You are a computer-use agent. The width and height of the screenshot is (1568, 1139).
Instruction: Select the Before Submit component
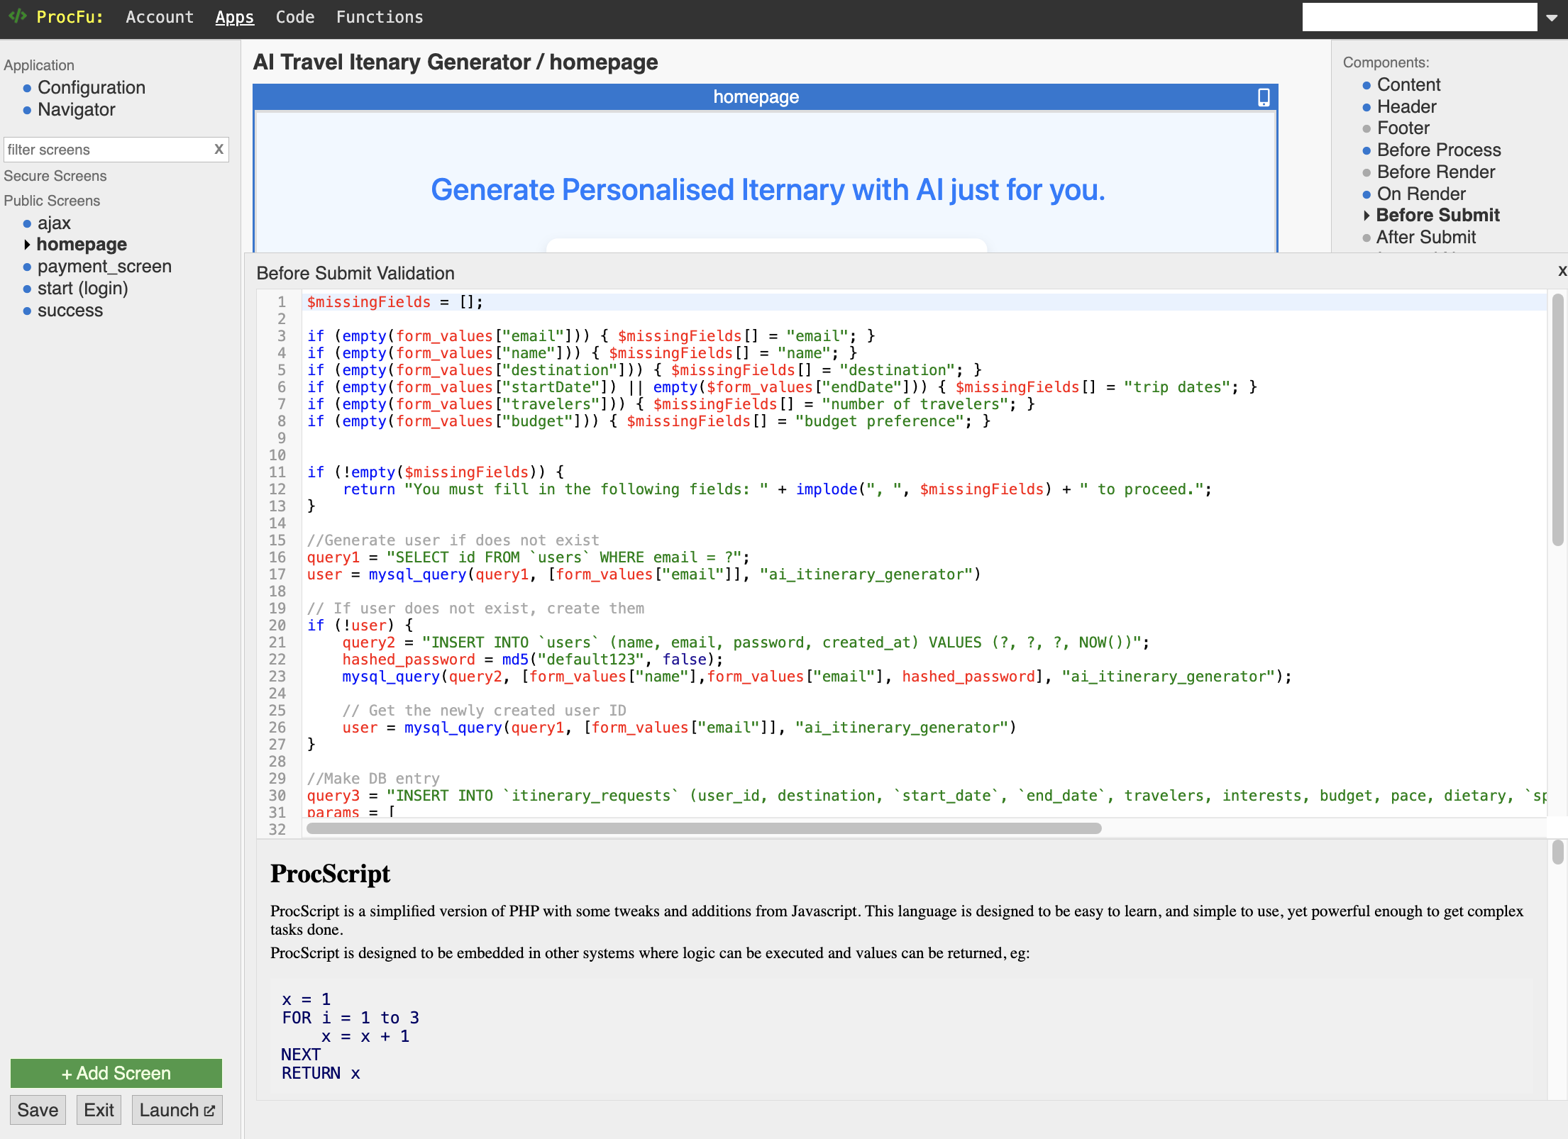(1437, 215)
